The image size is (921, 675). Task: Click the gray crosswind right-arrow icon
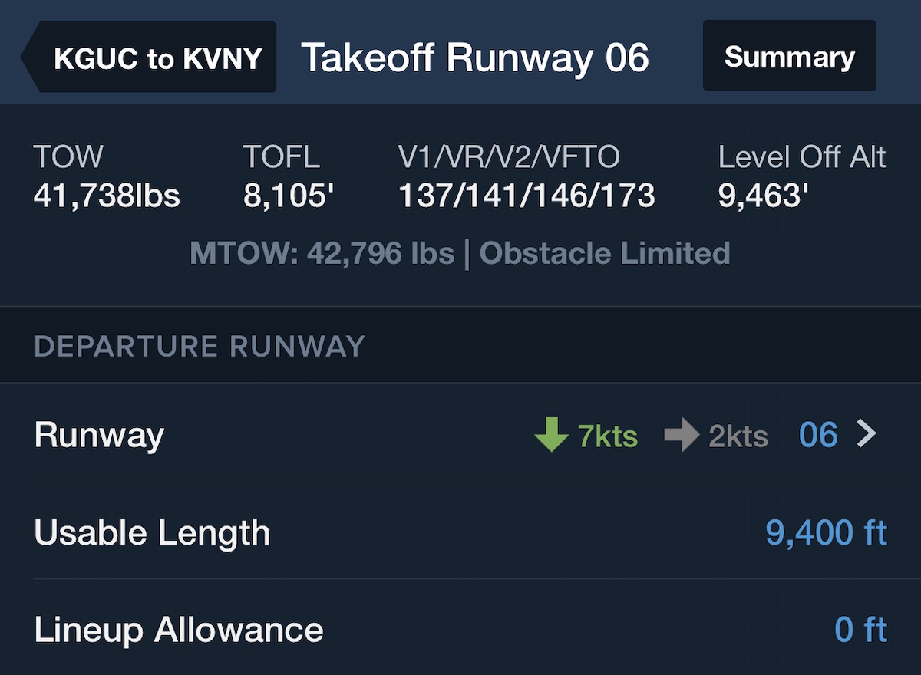pyautogui.click(x=682, y=435)
